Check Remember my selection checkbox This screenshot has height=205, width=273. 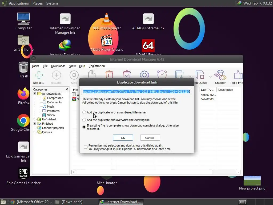pyautogui.click(x=86, y=147)
